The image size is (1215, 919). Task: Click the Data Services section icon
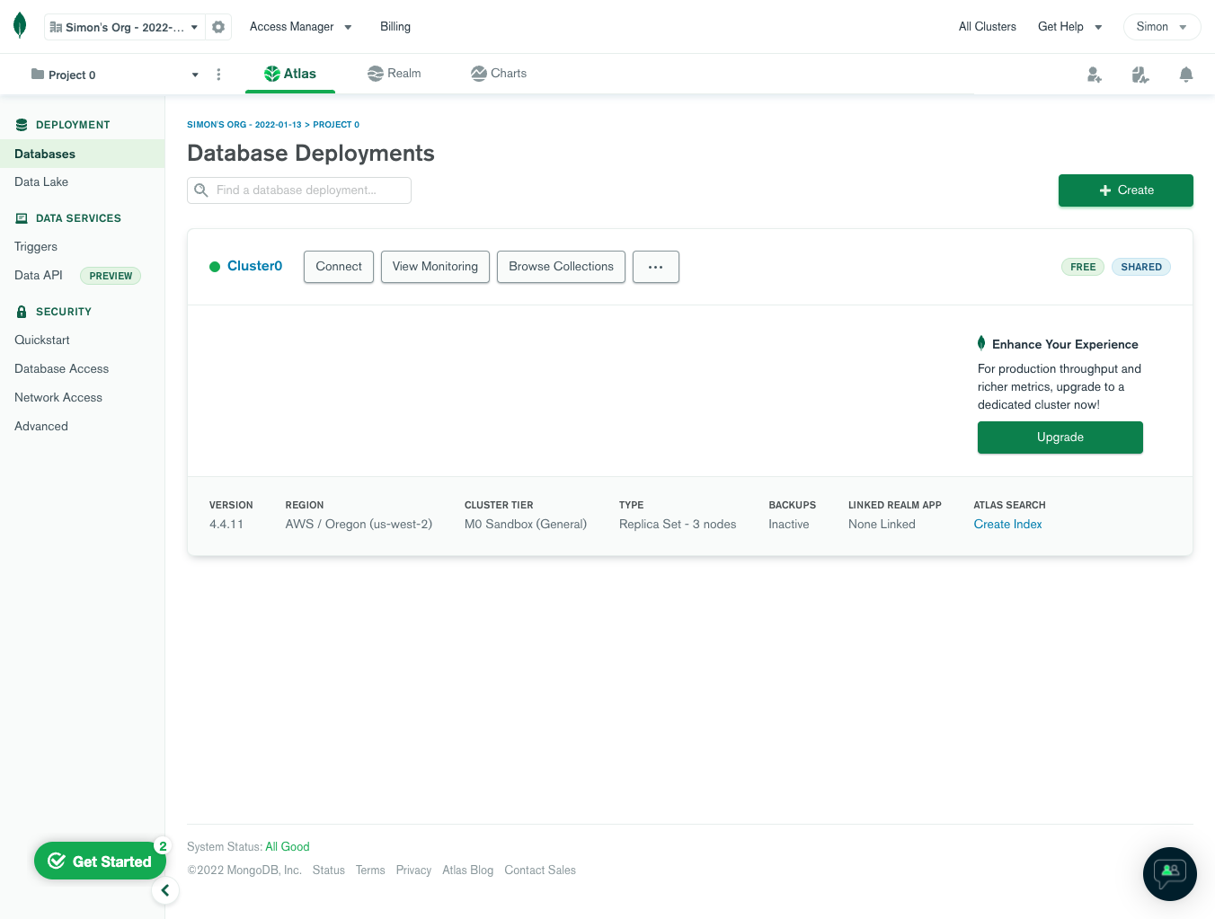pyautogui.click(x=22, y=218)
